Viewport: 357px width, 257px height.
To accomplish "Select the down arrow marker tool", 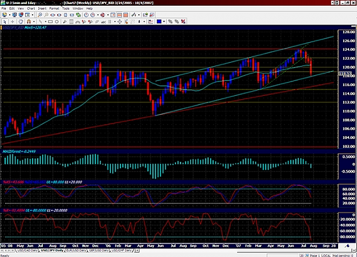I will click(139, 22).
